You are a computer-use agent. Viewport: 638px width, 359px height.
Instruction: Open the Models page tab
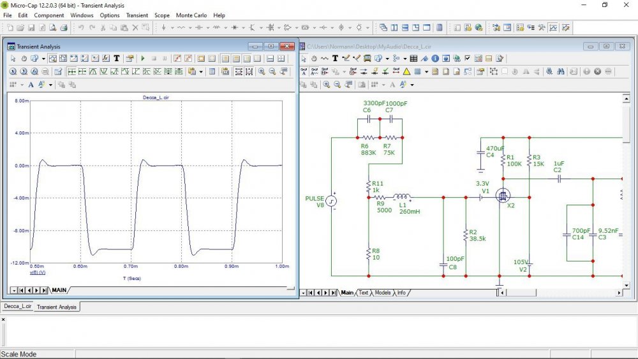383,293
